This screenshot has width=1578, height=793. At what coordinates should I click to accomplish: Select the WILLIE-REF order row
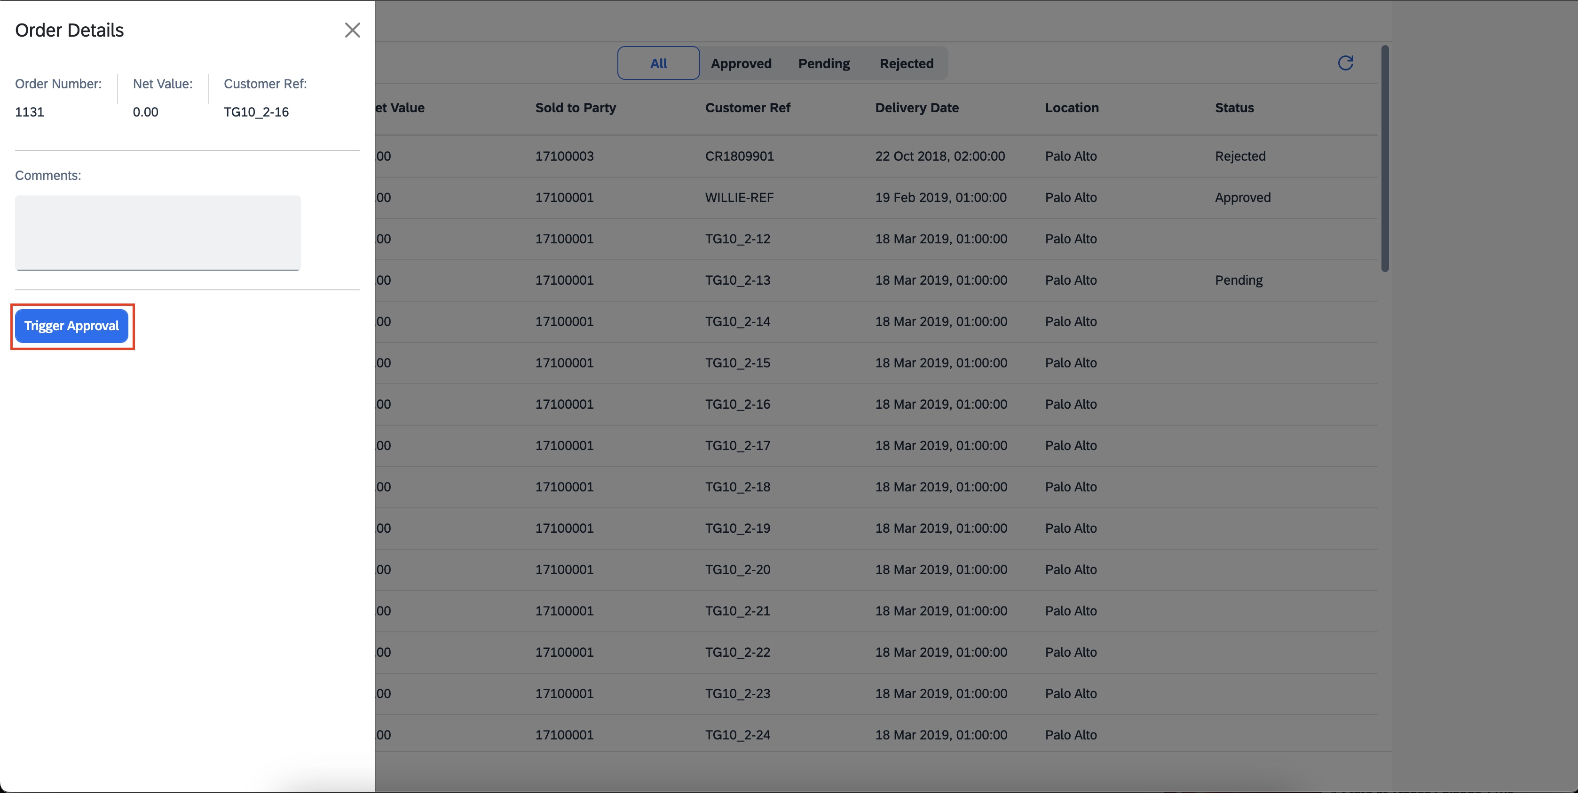tap(739, 198)
